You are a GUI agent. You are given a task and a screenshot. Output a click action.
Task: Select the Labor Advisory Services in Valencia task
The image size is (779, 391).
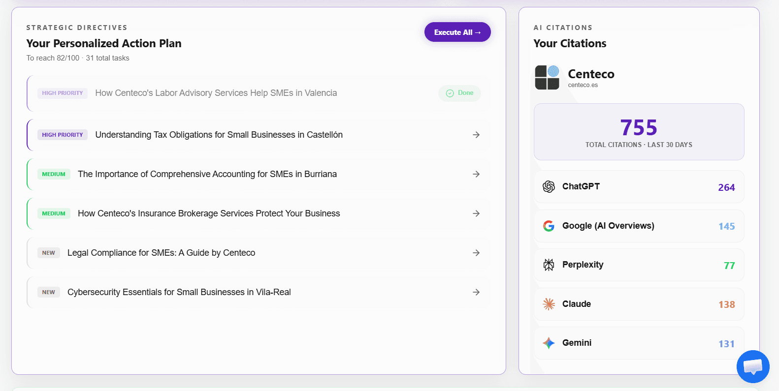[x=259, y=93]
